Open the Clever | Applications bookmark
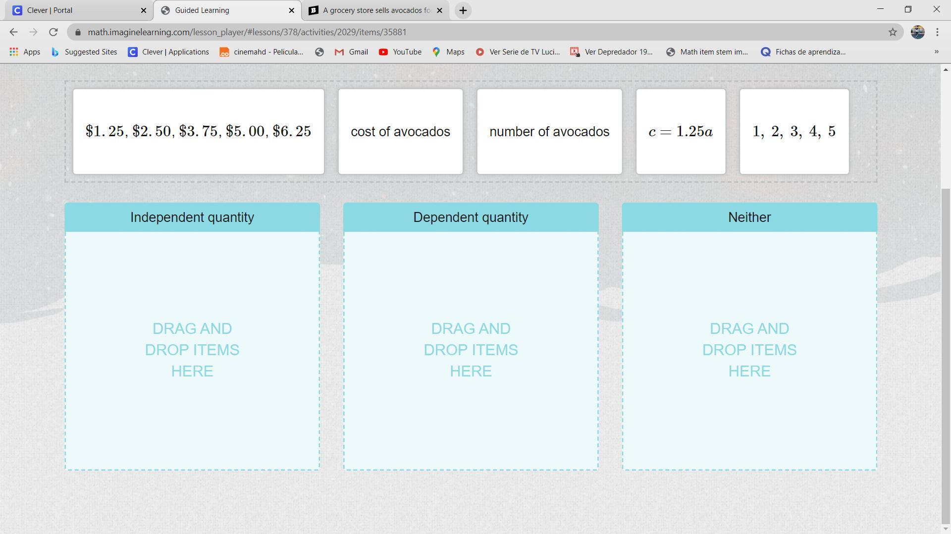 (168, 52)
